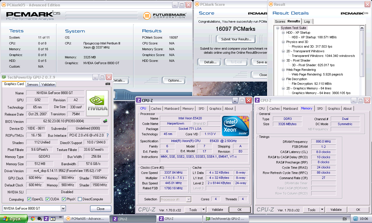Collapse the 3D - Pixel Shader node
Screen dimensions: 372x223
(x=283, y=60)
